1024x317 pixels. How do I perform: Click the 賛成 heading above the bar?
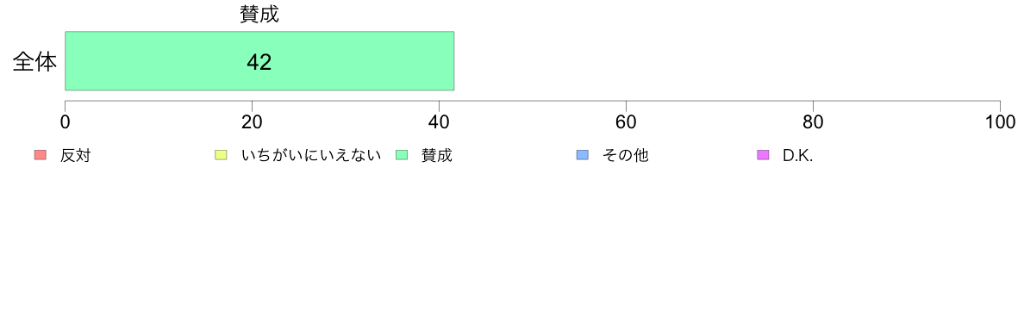259,15
